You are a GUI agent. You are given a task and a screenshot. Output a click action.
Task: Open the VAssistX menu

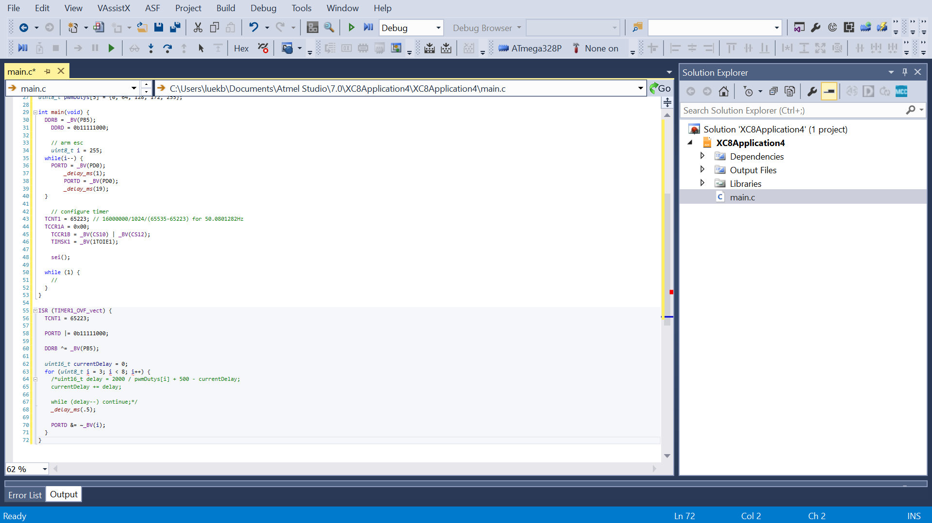114,8
